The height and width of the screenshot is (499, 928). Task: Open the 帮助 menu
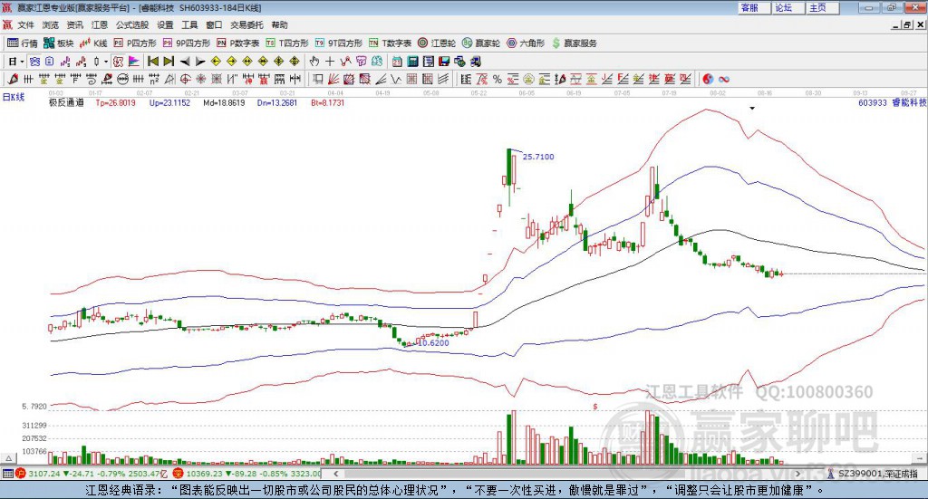279,24
